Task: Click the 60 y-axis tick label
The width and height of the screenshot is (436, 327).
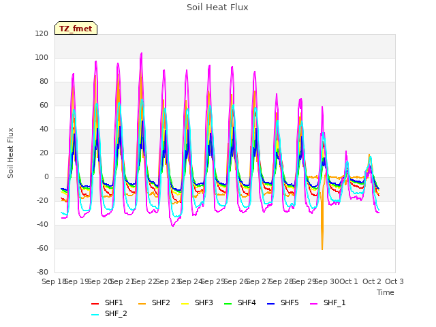Action: 44,106
